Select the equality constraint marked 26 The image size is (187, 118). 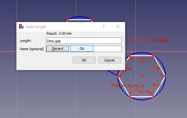(157, 68)
